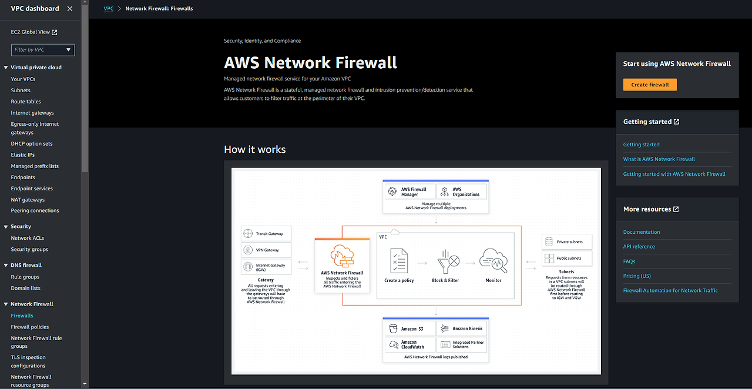
Task: Open Endpoints in sidebar
Action: 23,177
